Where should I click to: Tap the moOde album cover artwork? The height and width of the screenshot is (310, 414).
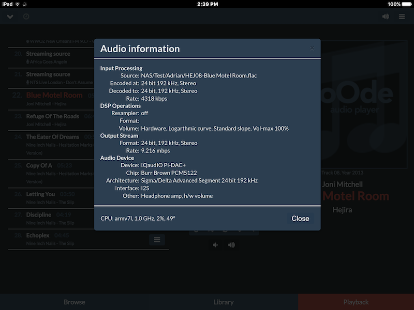364,104
